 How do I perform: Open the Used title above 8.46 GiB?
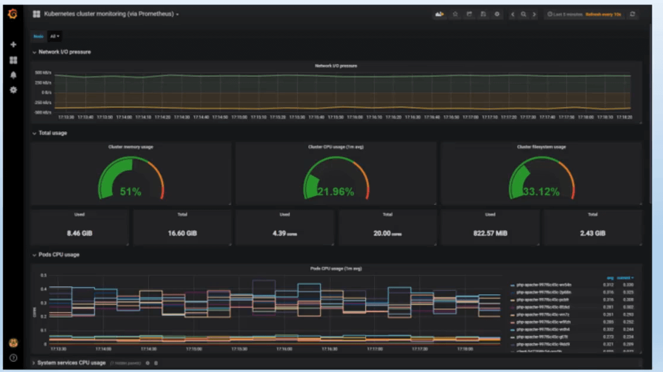80,215
